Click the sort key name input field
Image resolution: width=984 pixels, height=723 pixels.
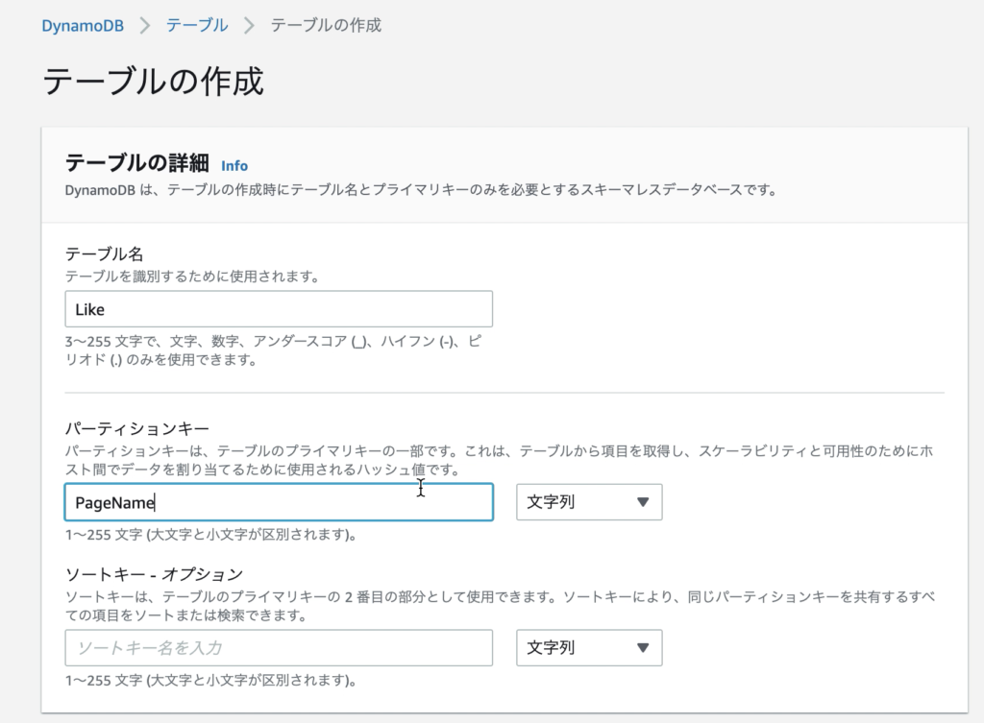pos(279,648)
